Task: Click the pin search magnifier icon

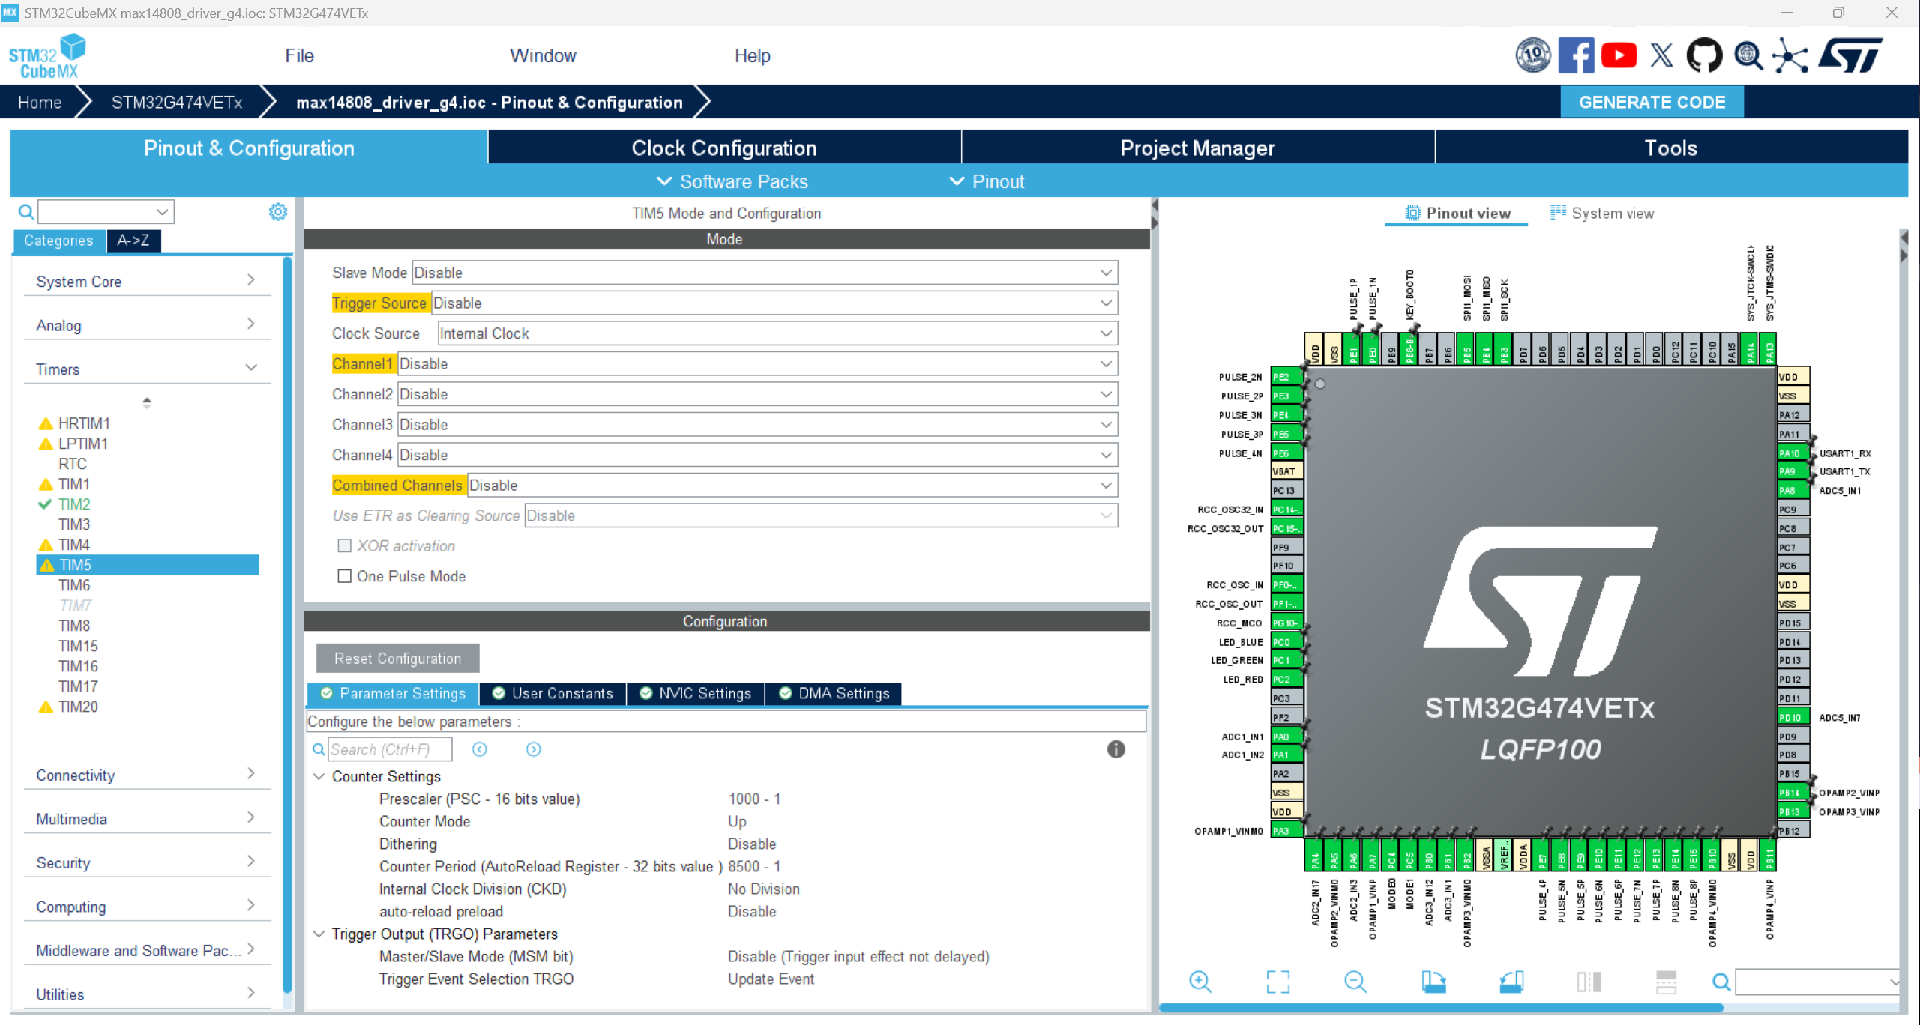Action: 1721,982
